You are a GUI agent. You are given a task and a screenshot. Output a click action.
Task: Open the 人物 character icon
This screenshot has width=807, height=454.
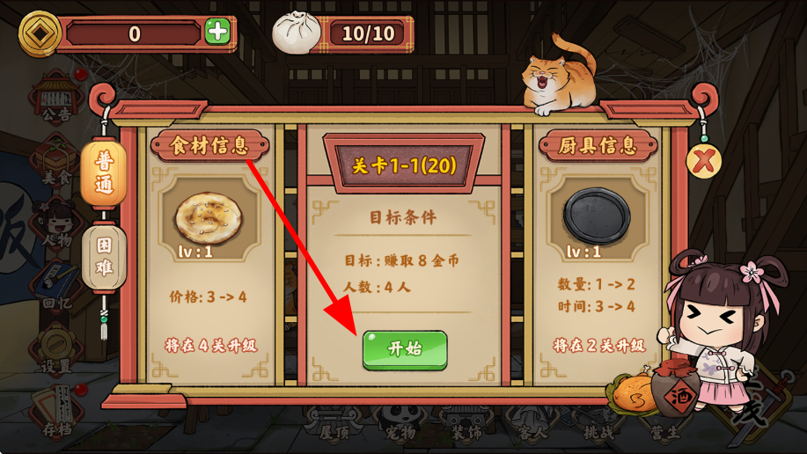pyautogui.click(x=56, y=223)
